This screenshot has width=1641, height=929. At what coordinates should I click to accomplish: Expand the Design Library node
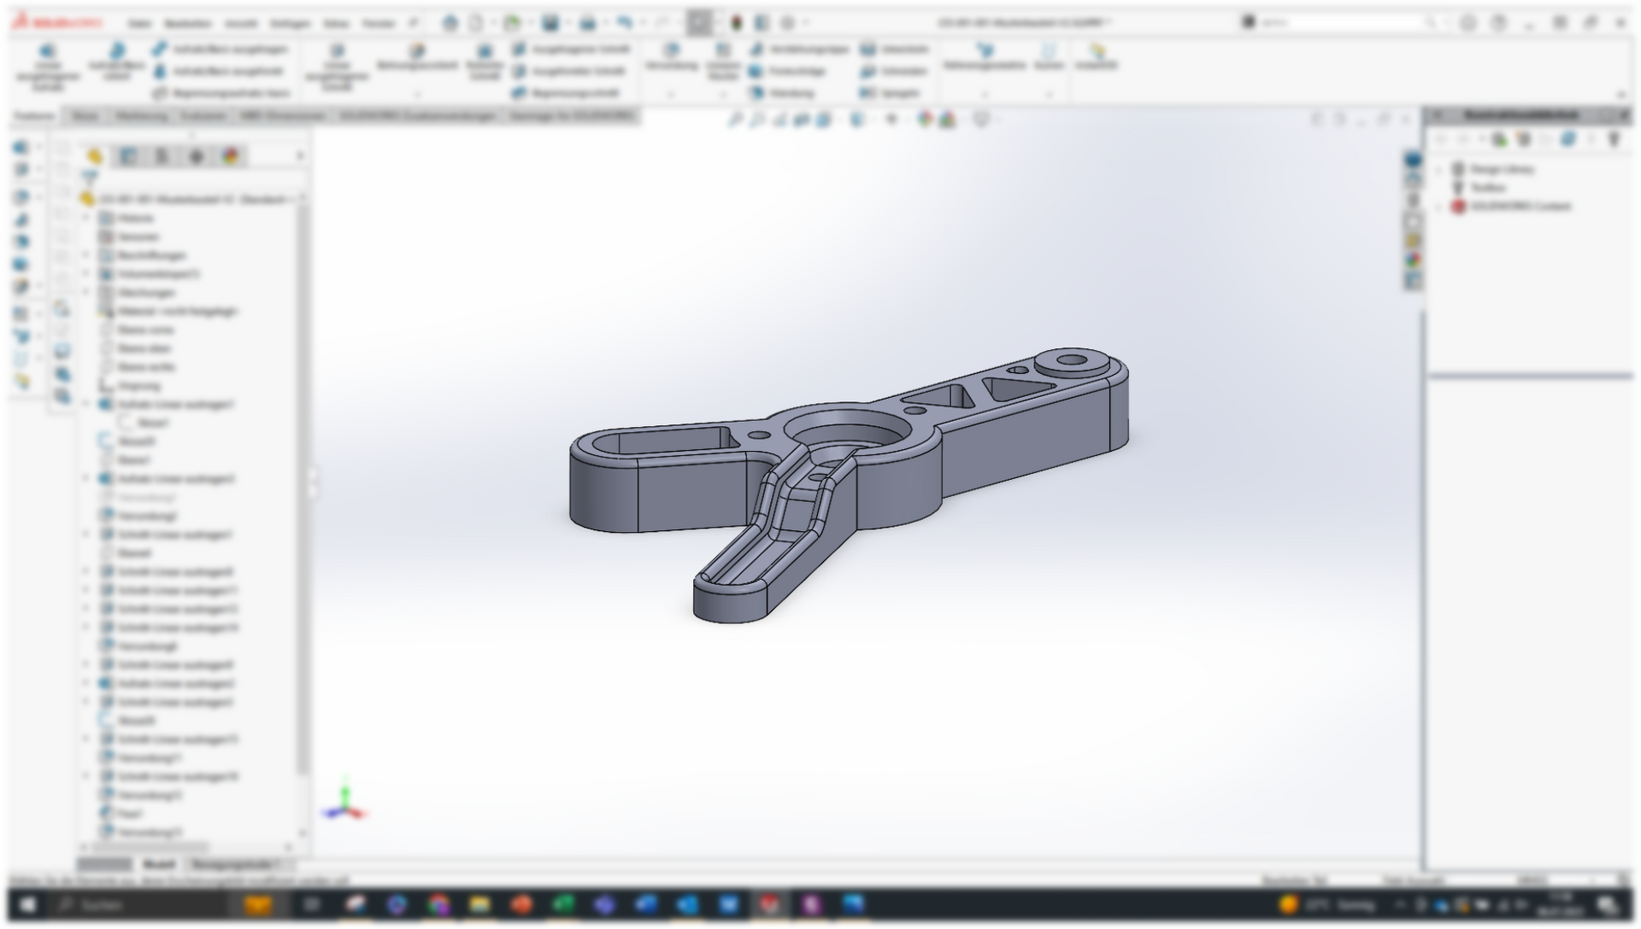coord(1438,169)
